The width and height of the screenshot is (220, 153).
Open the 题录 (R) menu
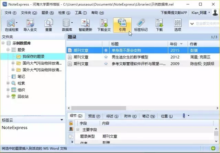[48, 13]
